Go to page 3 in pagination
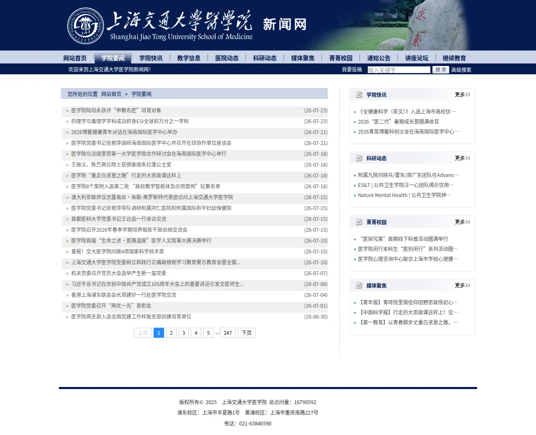The width and height of the screenshot is (536, 435). (184, 333)
